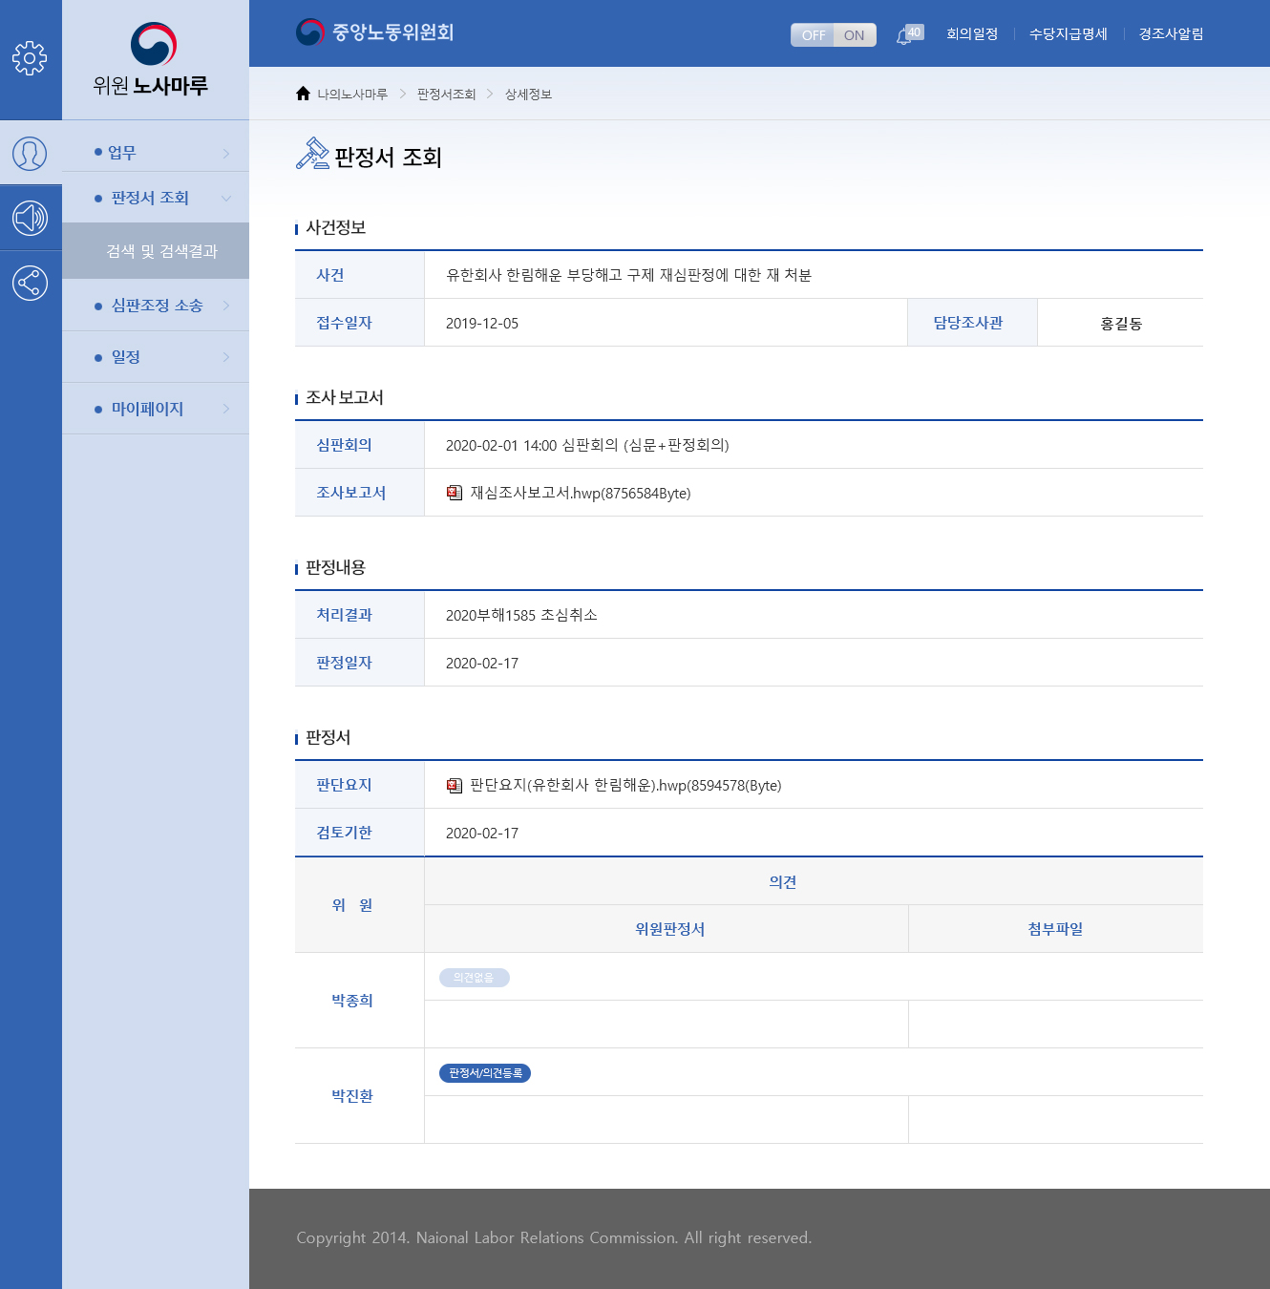
Task: Click 상세정보 breadcrumb
Action: [528, 95]
